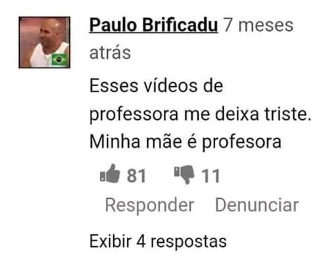Dislike the comment with the thumbs down icon
This screenshot has height=268, width=323.
click(184, 174)
